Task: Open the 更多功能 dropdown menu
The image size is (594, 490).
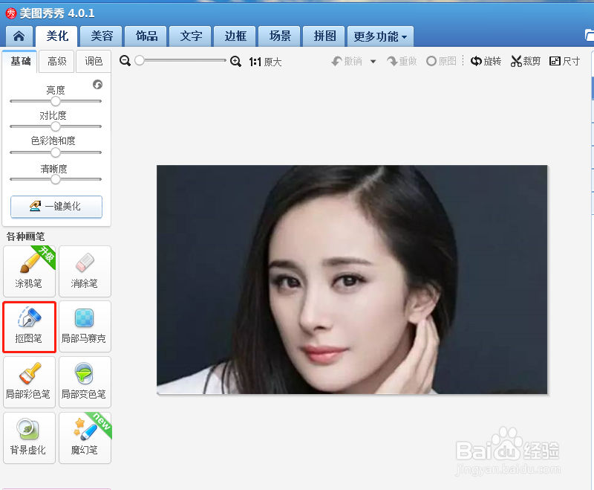Action: (x=380, y=36)
